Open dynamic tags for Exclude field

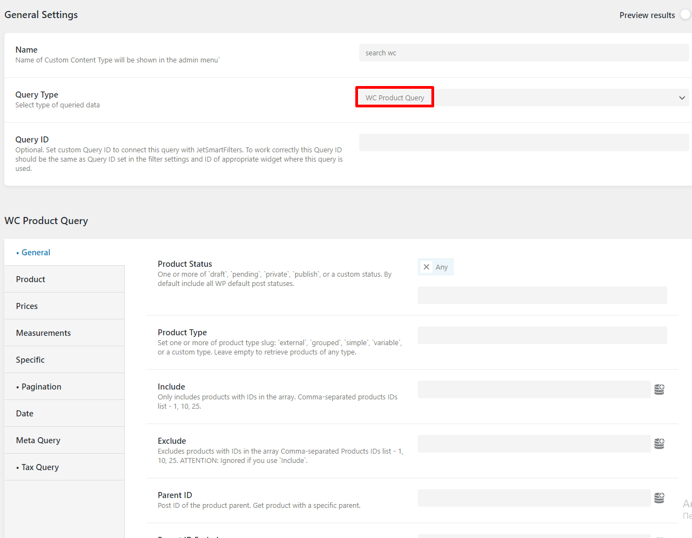pyautogui.click(x=659, y=444)
